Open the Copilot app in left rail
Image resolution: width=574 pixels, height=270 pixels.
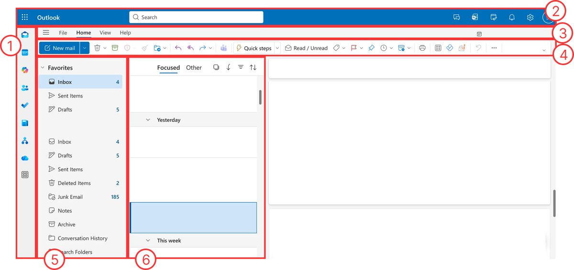tap(25, 70)
